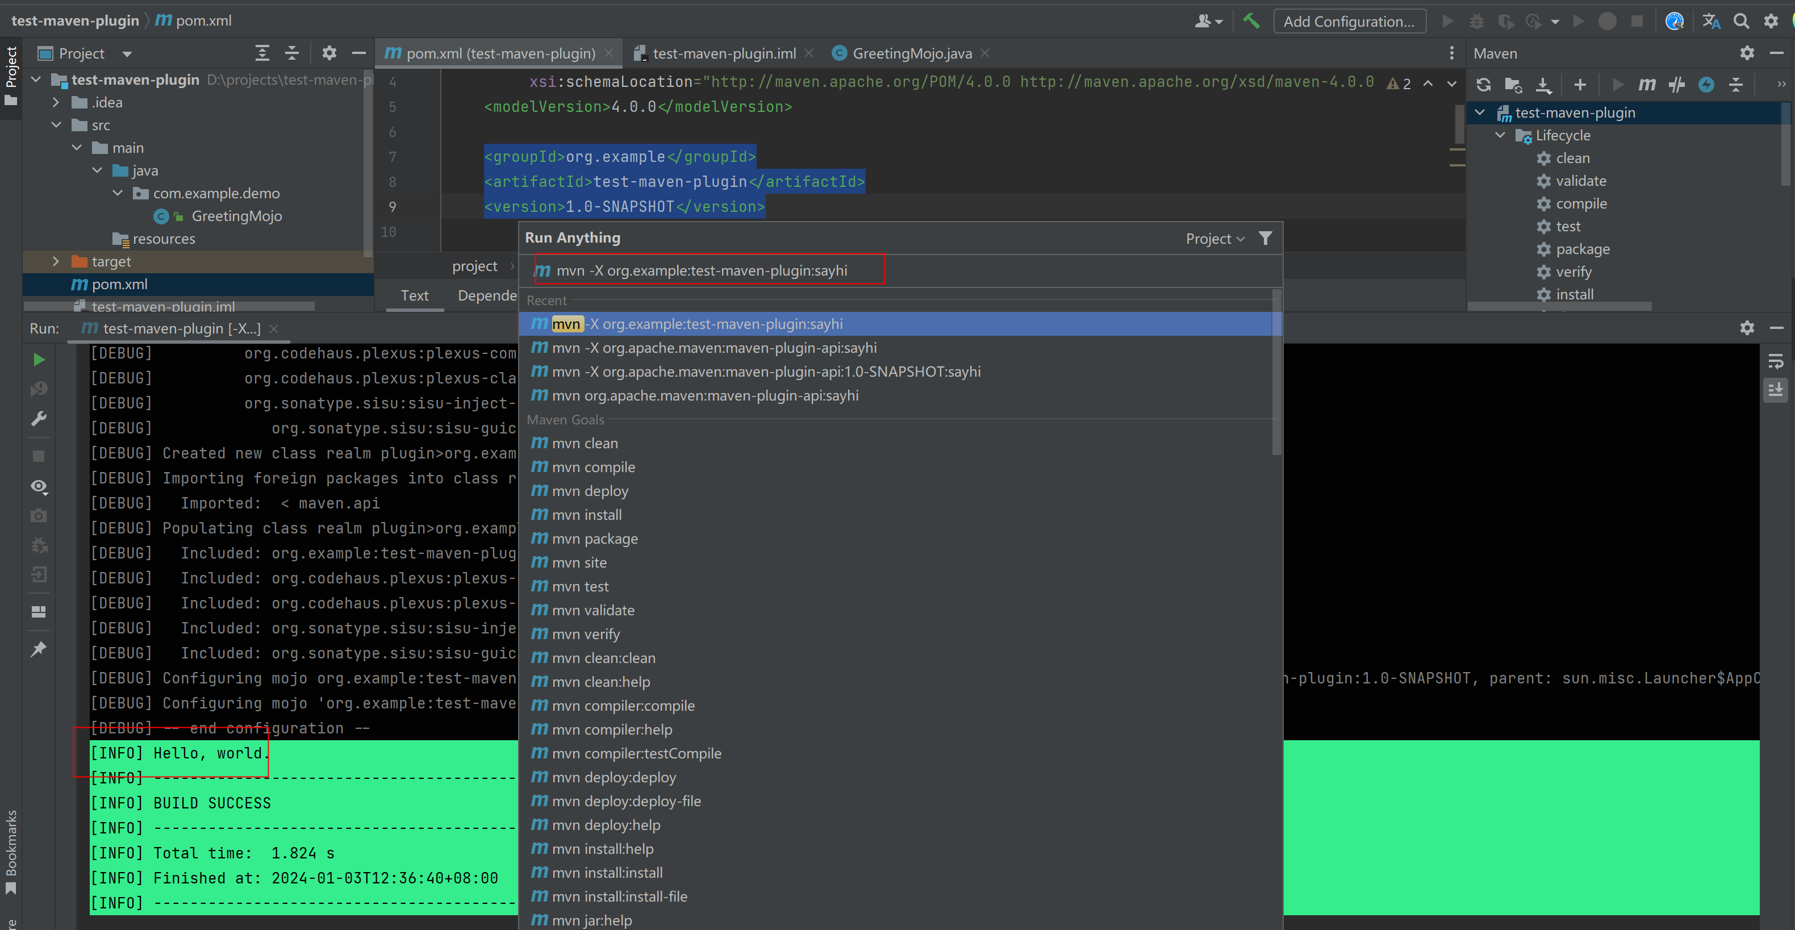Image resolution: width=1795 pixels, height=930 pixels.
Task: Select pom.xml in Project tree
Action: tap(119, 285)
